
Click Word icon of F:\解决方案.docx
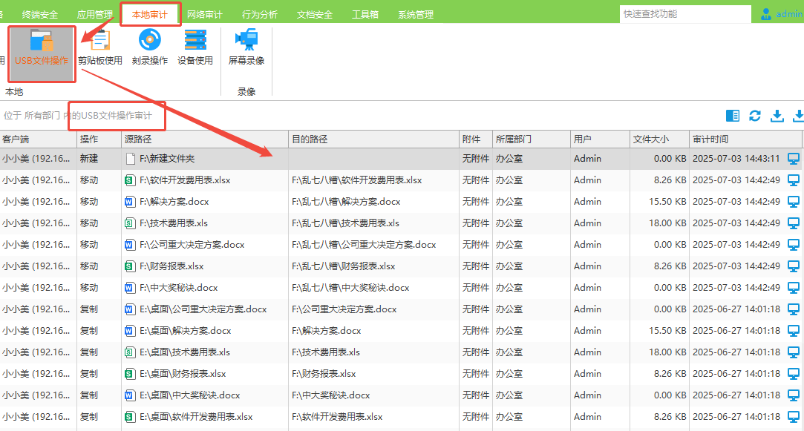coord(130,202)
